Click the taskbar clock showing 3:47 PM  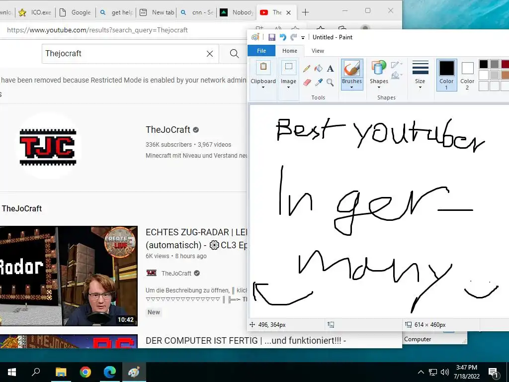[466, 372]
